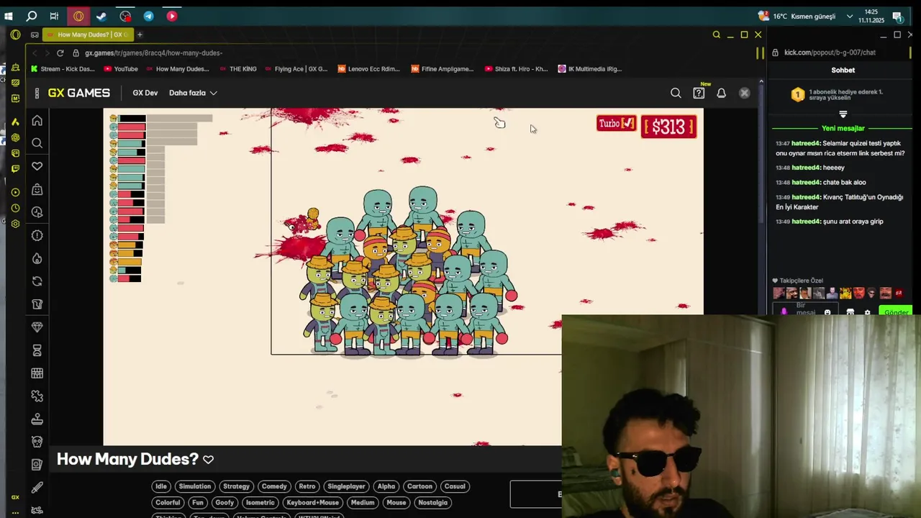Screen dimensions: 921x518
Task: Click the Yeni mesajlar divider in chat
Action: pos(843,128)
